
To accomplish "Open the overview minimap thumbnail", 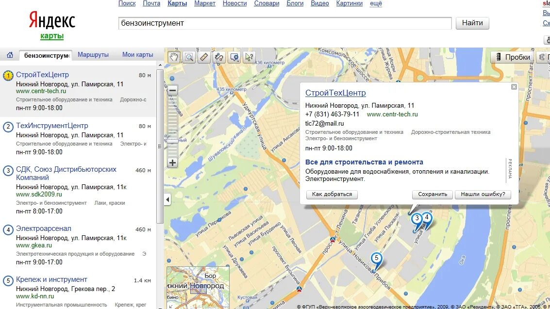I will coord(198,287).
